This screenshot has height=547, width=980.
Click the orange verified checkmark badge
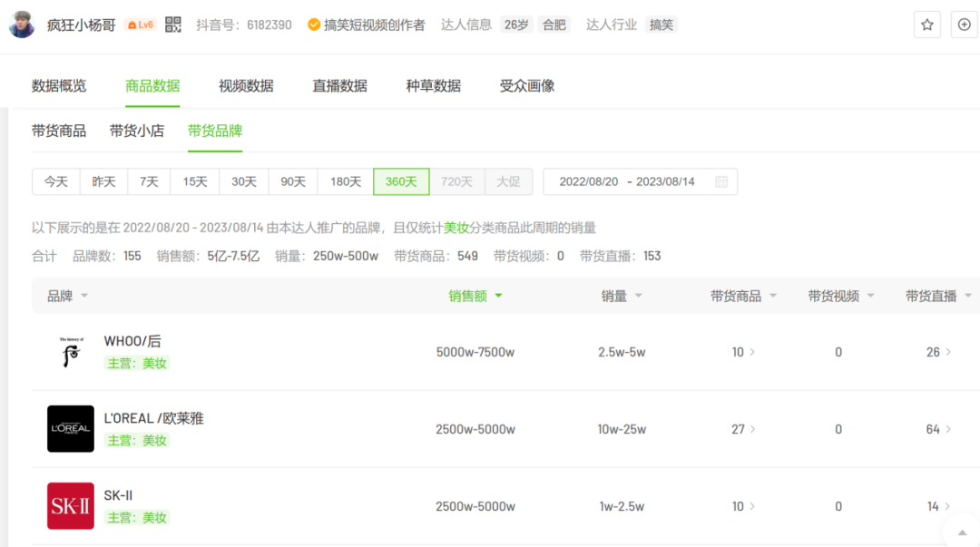tap(314, 24)
